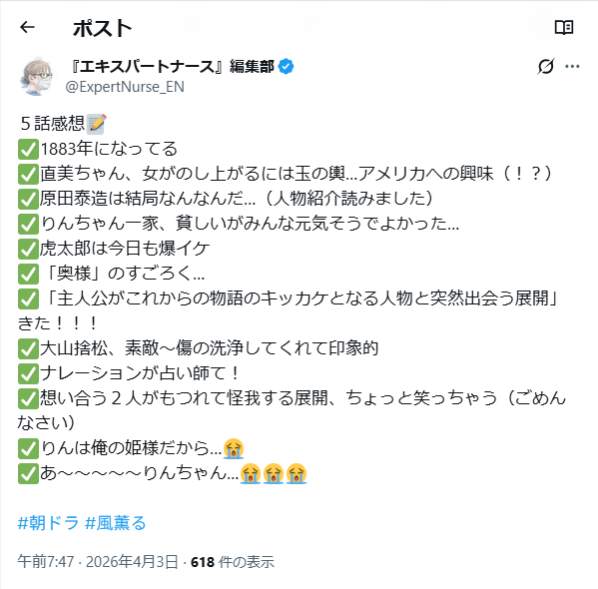Click crying emoji after 姫様だから
Screen dimensions: 598x589
click(234, 448)
